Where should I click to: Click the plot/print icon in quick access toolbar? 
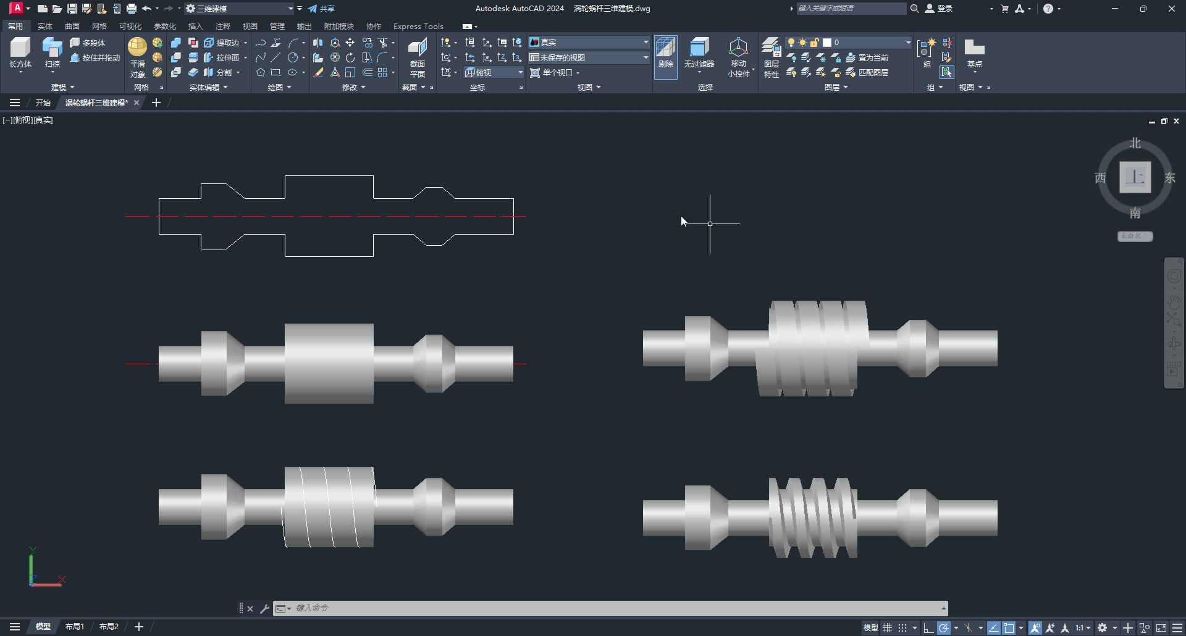(x=132, y=9)
